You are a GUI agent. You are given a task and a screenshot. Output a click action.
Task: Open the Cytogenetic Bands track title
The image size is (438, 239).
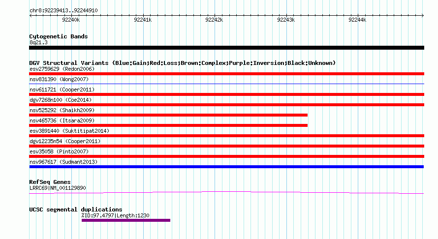59,36
